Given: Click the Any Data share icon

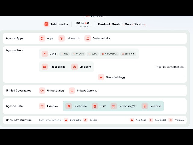Looking at the screenshot, I should point(170,120).
